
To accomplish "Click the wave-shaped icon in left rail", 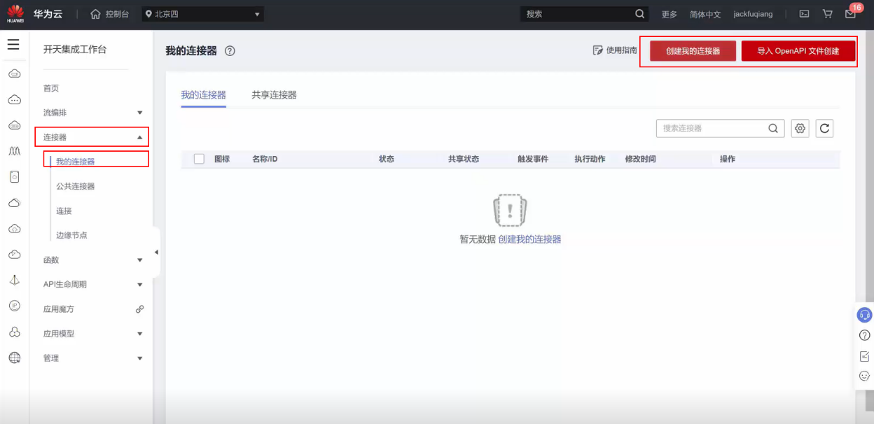I will coord(14,150).
